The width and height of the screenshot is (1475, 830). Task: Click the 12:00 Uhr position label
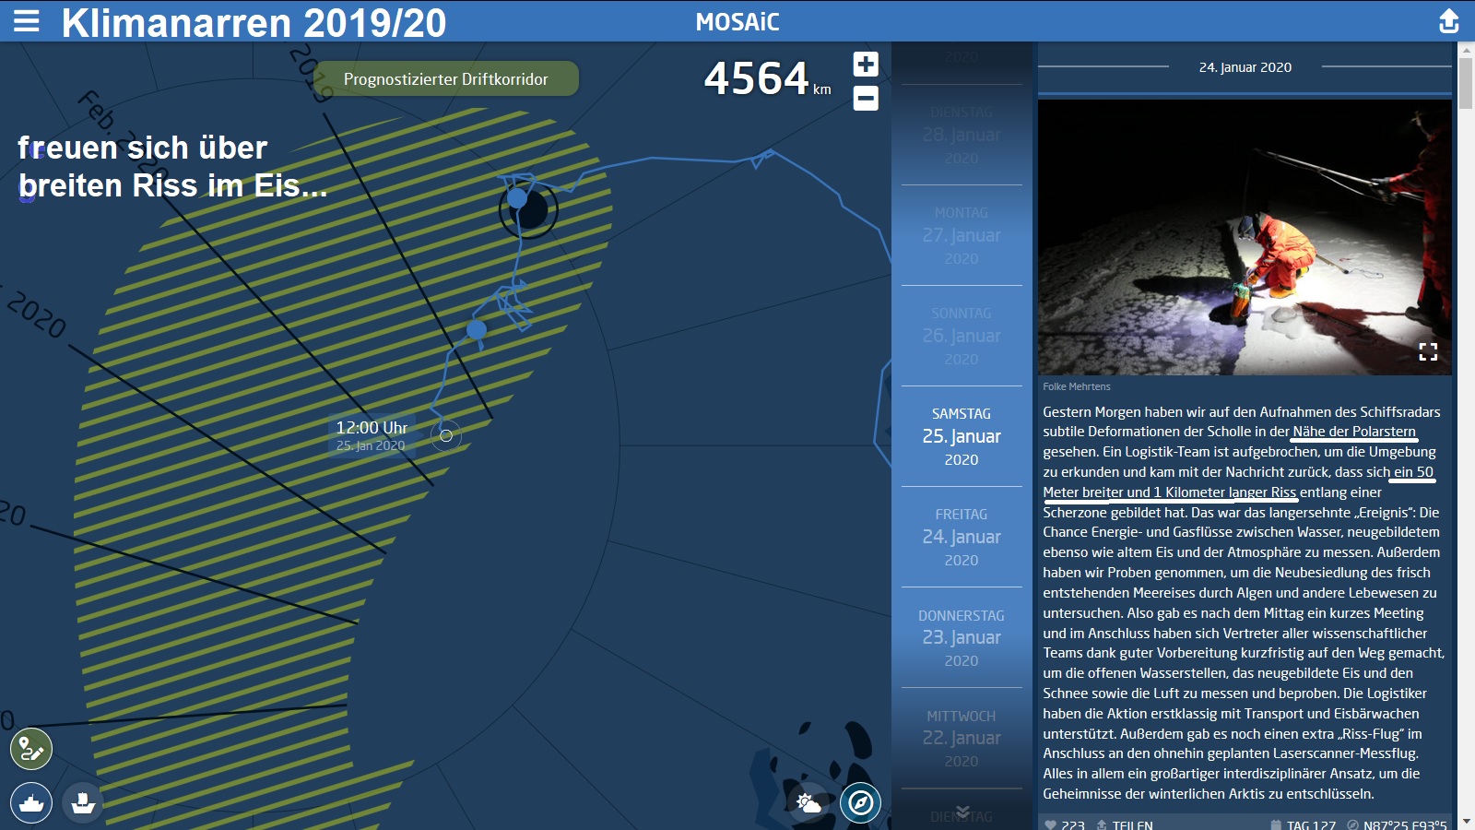pyautogui.click(x=371, y=435)
